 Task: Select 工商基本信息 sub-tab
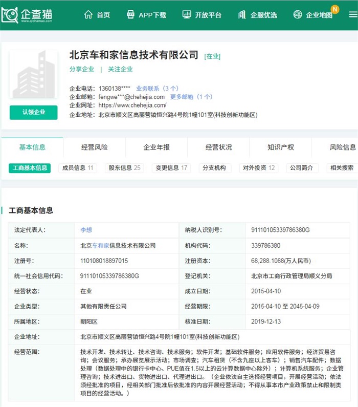click(30, 168)
